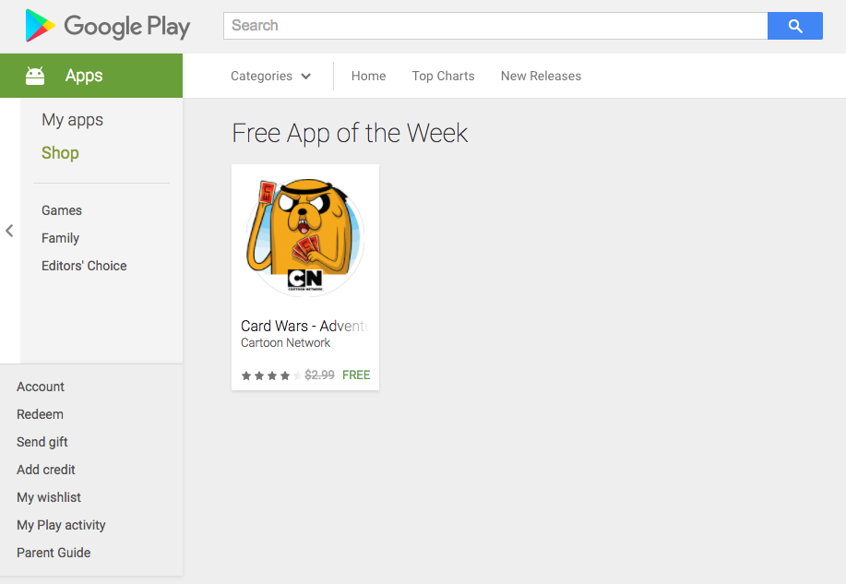Open My wishlist
The image size is (846, 584).
point(48,497)
